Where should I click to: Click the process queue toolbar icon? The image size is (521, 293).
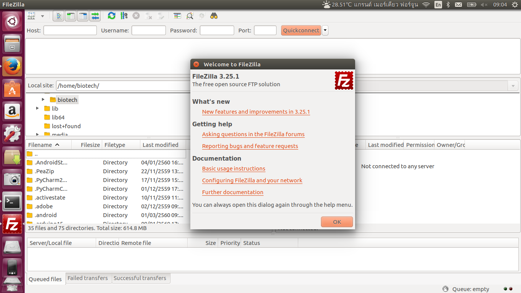(124, 16)
